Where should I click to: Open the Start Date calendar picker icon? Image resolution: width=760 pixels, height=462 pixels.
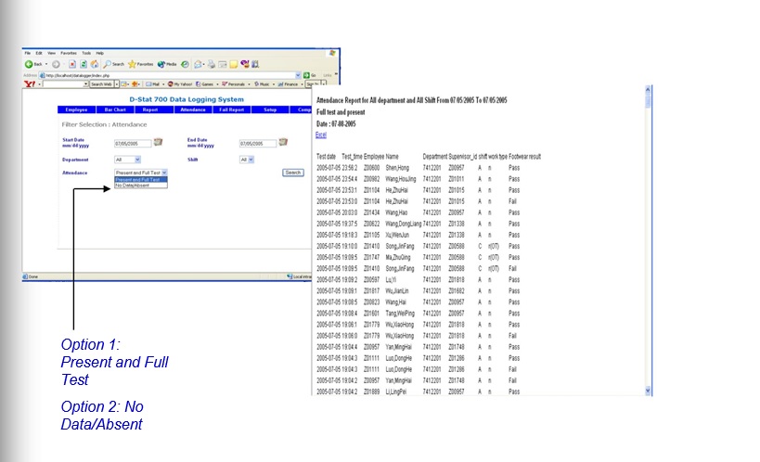point(158,143)
